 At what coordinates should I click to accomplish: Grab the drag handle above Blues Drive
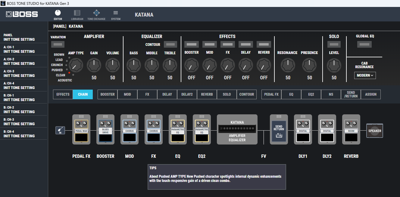pos(105,116)
